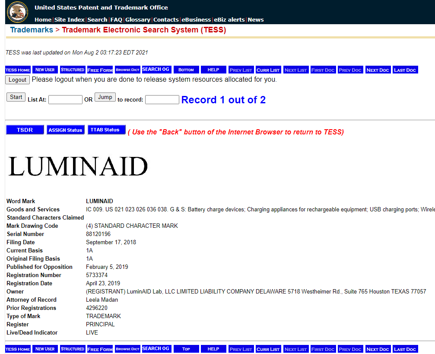The width and height of the screenshot is (435, 354).
Task: Click bottom Last Doc button
Action: pos(405,349)
